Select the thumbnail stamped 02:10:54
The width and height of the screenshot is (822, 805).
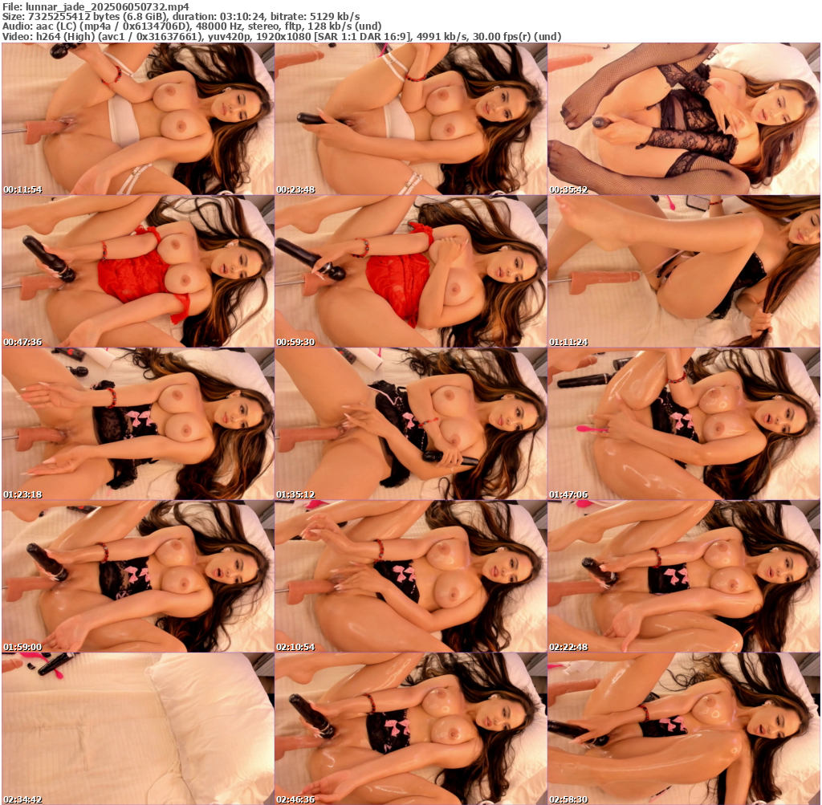(x=411, y=576)
